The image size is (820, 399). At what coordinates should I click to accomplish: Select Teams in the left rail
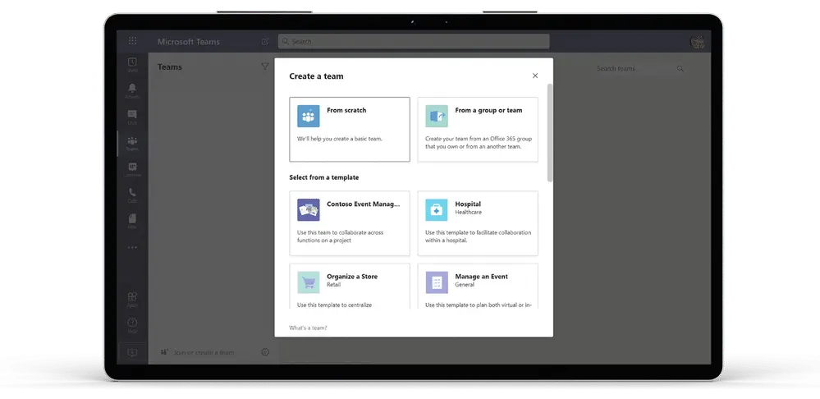click(x=132, y=144)
